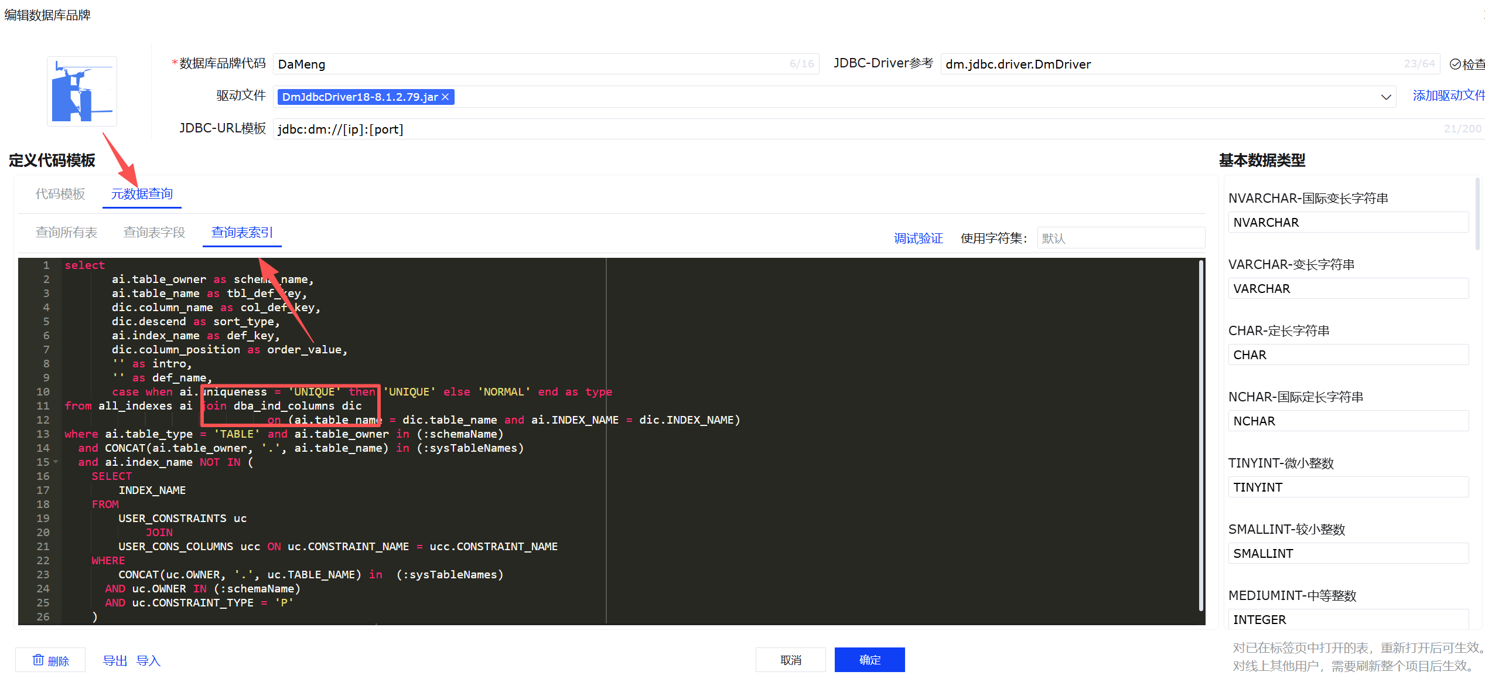Click the 导入 link
1485x675 pixels.
(148, 661)
